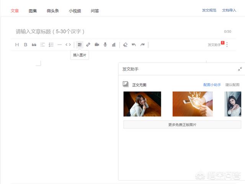Insert a poll with bar chart icon
245x184 pixels.
click(114, 45)
